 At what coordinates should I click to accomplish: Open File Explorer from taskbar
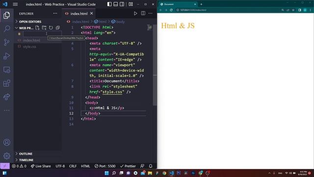click(150, 173)
